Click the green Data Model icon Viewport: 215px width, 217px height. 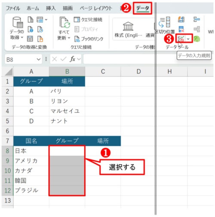[197, 39]
